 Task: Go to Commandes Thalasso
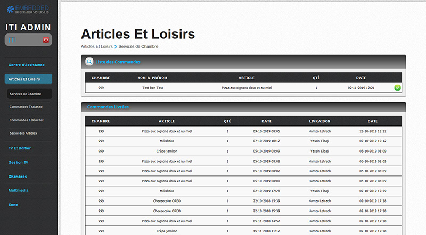pos(26,107)
